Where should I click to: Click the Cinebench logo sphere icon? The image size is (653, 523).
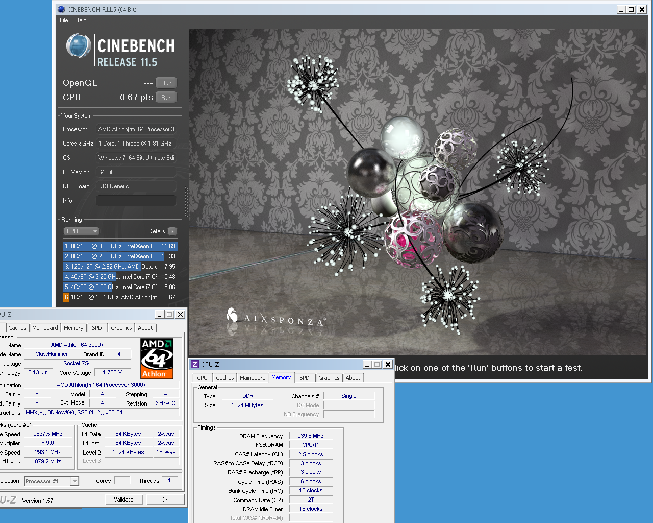pos(79,46)
